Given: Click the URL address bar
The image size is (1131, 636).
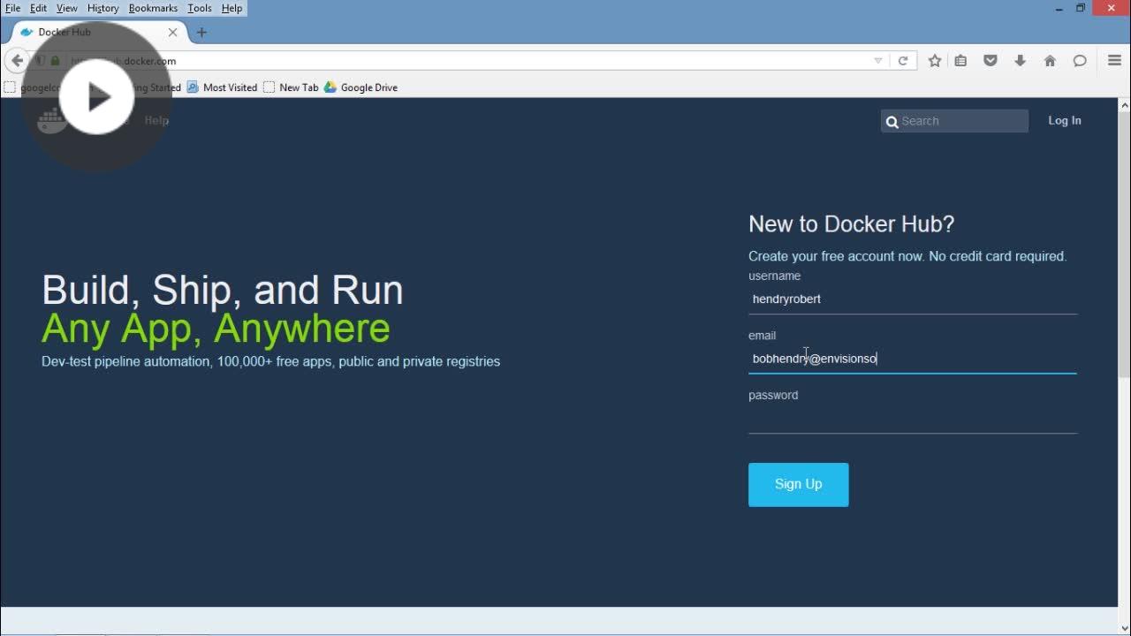Looking at the screenshot, I should point(459,61).
